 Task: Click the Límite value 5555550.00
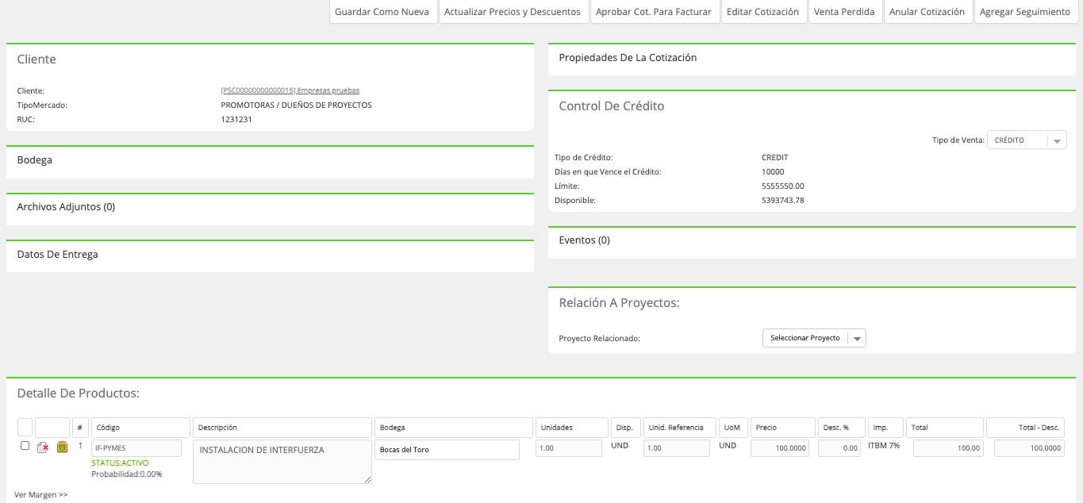coord(783,186)
